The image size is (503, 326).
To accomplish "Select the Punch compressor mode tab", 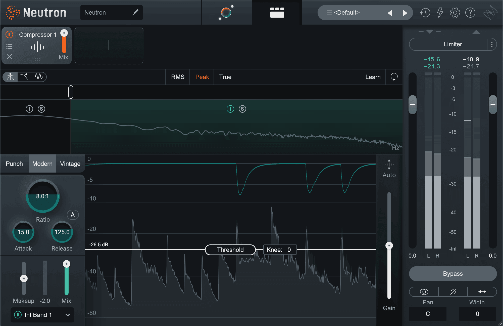I will [x=14, y=164].
